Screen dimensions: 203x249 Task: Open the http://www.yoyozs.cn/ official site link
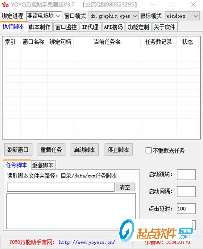click(87, 242)
